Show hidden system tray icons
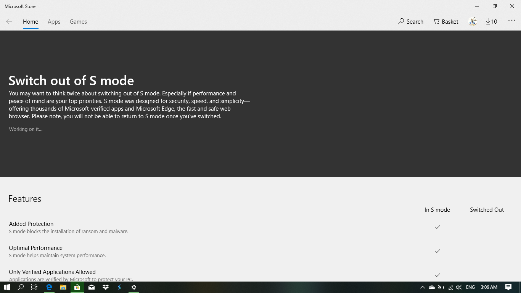The image size is (521, 293). pyautogui.click(x=422, y=287)
